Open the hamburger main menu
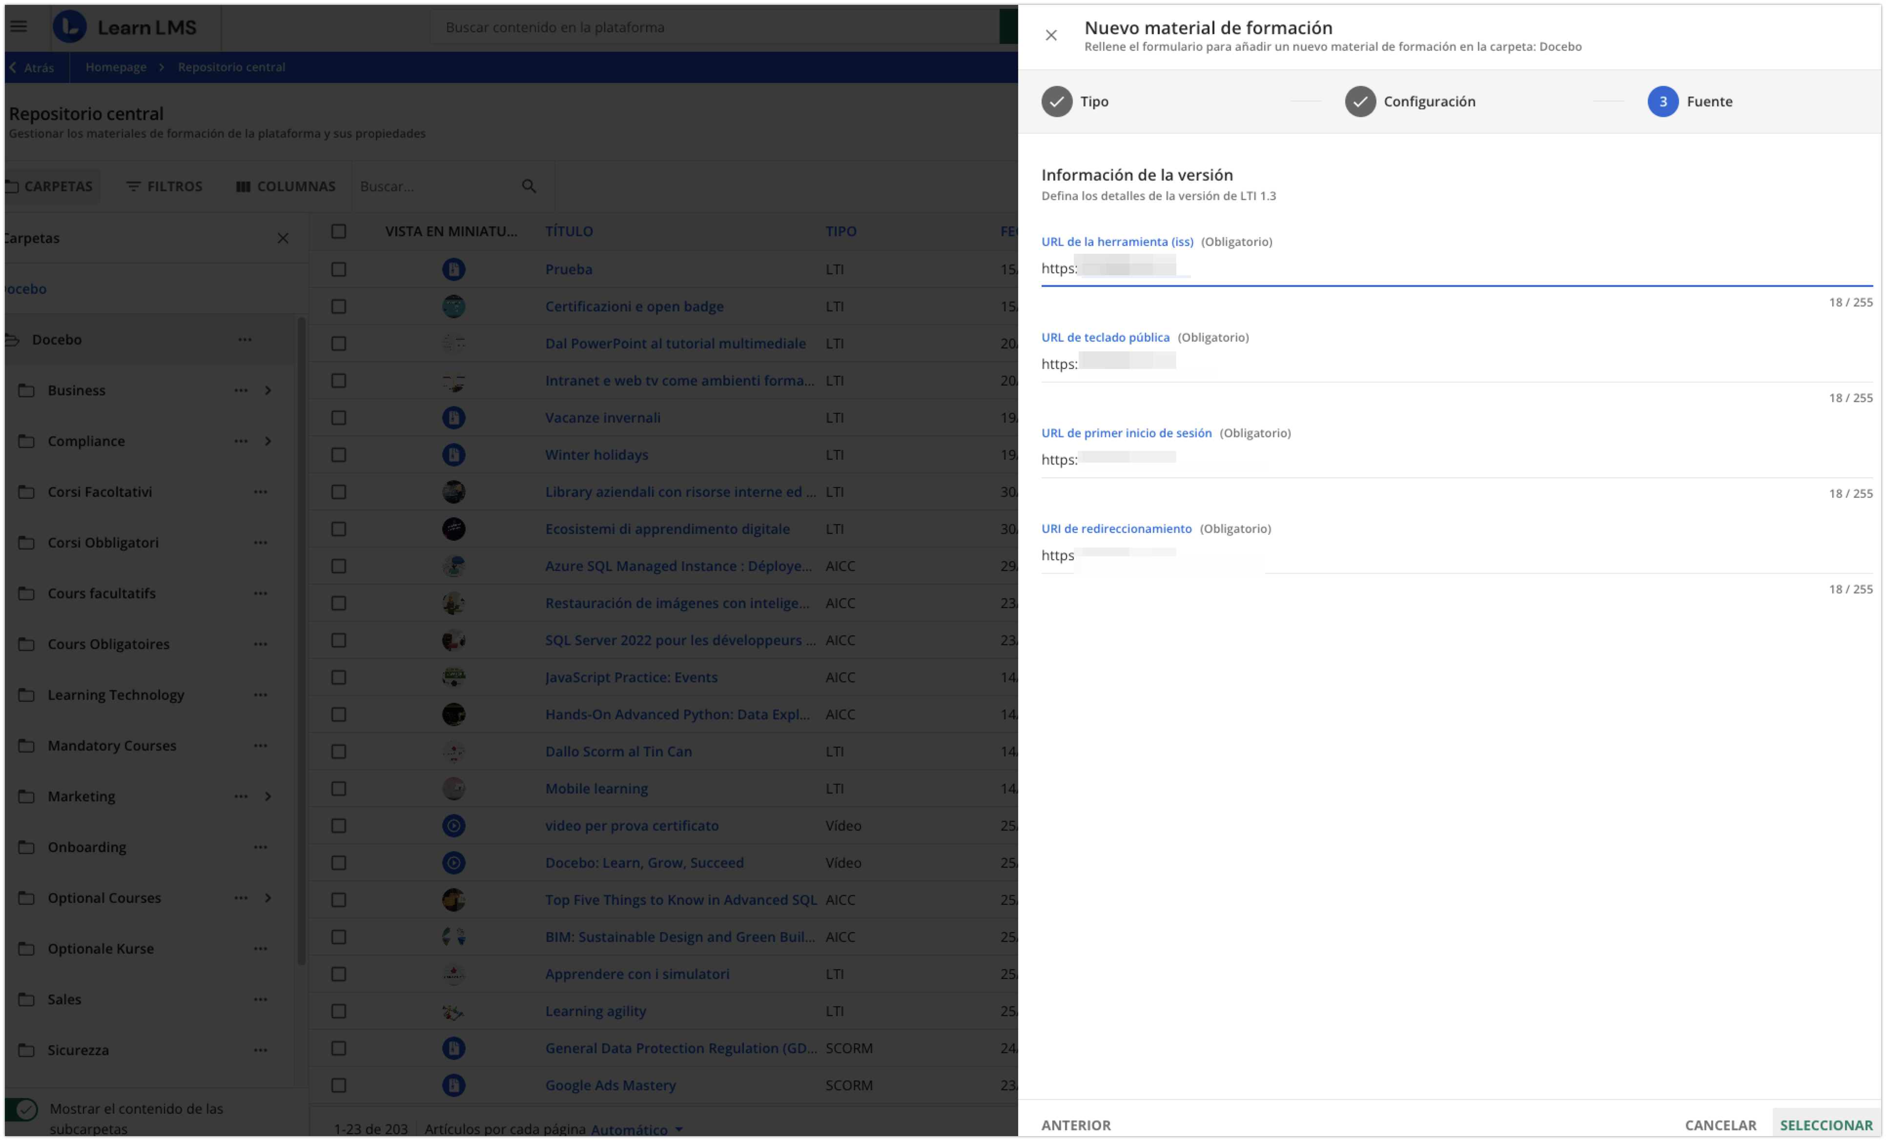Image resolution: width=1886 pixels, height=1141 pixels. tap(19, 27)
